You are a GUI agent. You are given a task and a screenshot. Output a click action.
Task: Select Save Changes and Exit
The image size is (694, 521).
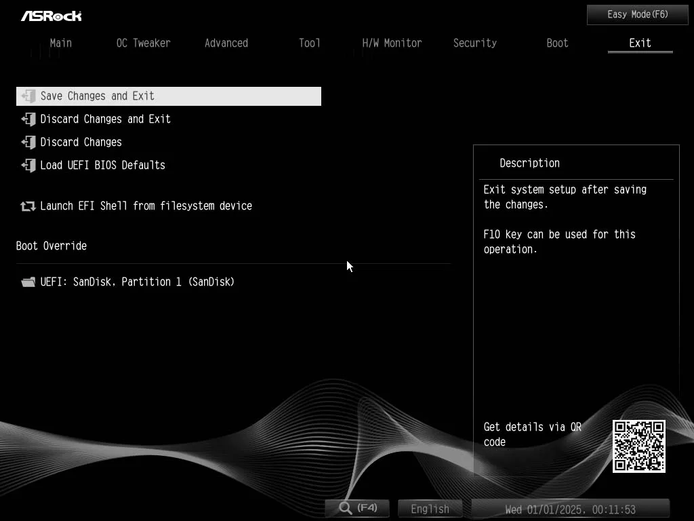(x=169, y=96)
